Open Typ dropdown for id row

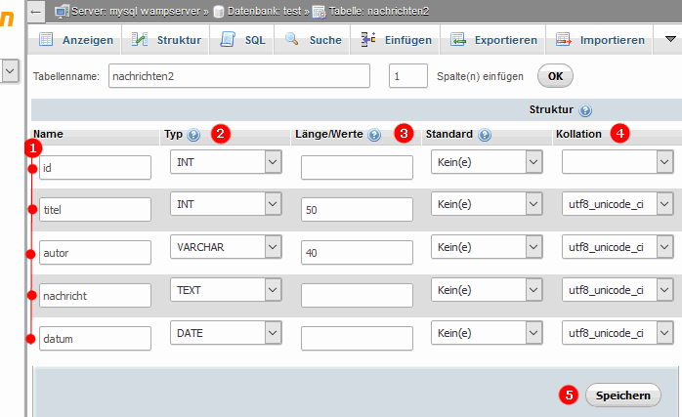pos(226,162)
